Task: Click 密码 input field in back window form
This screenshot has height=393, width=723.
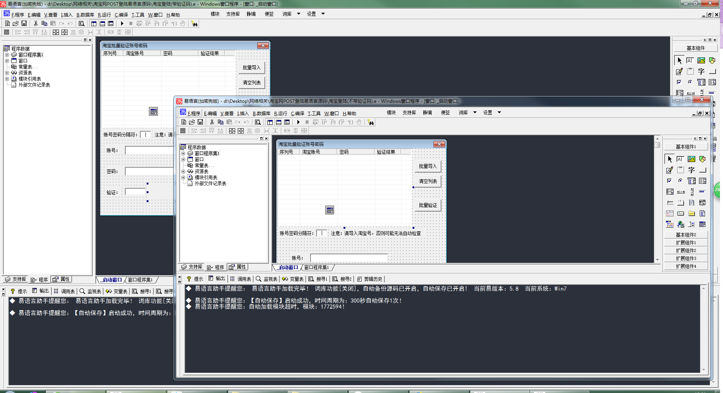Action: [149, 171]
